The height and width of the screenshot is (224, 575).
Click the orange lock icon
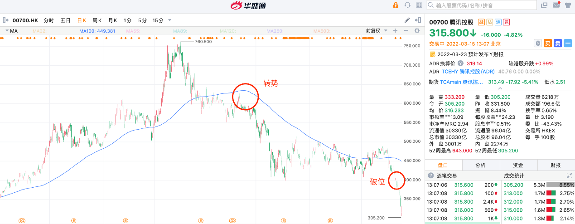(x=396, y=5)
